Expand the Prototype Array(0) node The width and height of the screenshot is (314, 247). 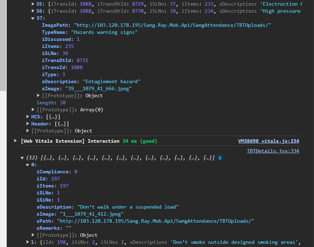[33, 110]
